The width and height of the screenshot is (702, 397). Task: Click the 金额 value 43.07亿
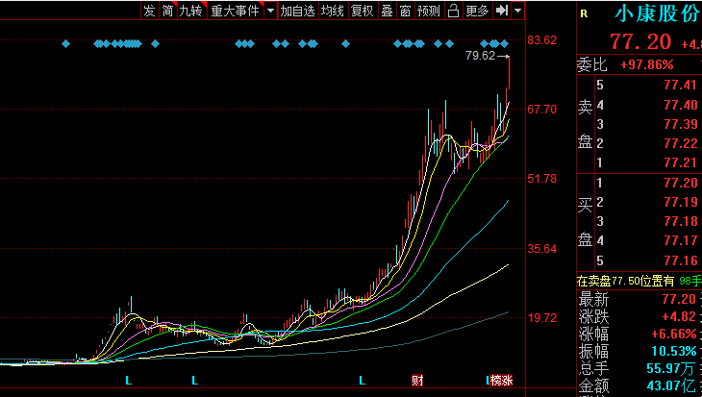click(671, 385)
